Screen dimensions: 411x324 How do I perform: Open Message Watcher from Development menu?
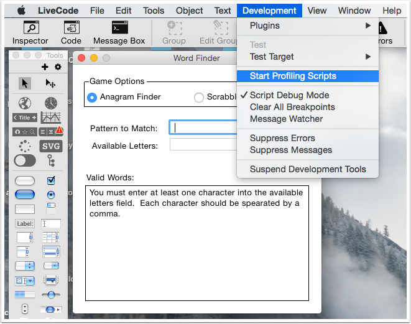click(x=308, y=119)
